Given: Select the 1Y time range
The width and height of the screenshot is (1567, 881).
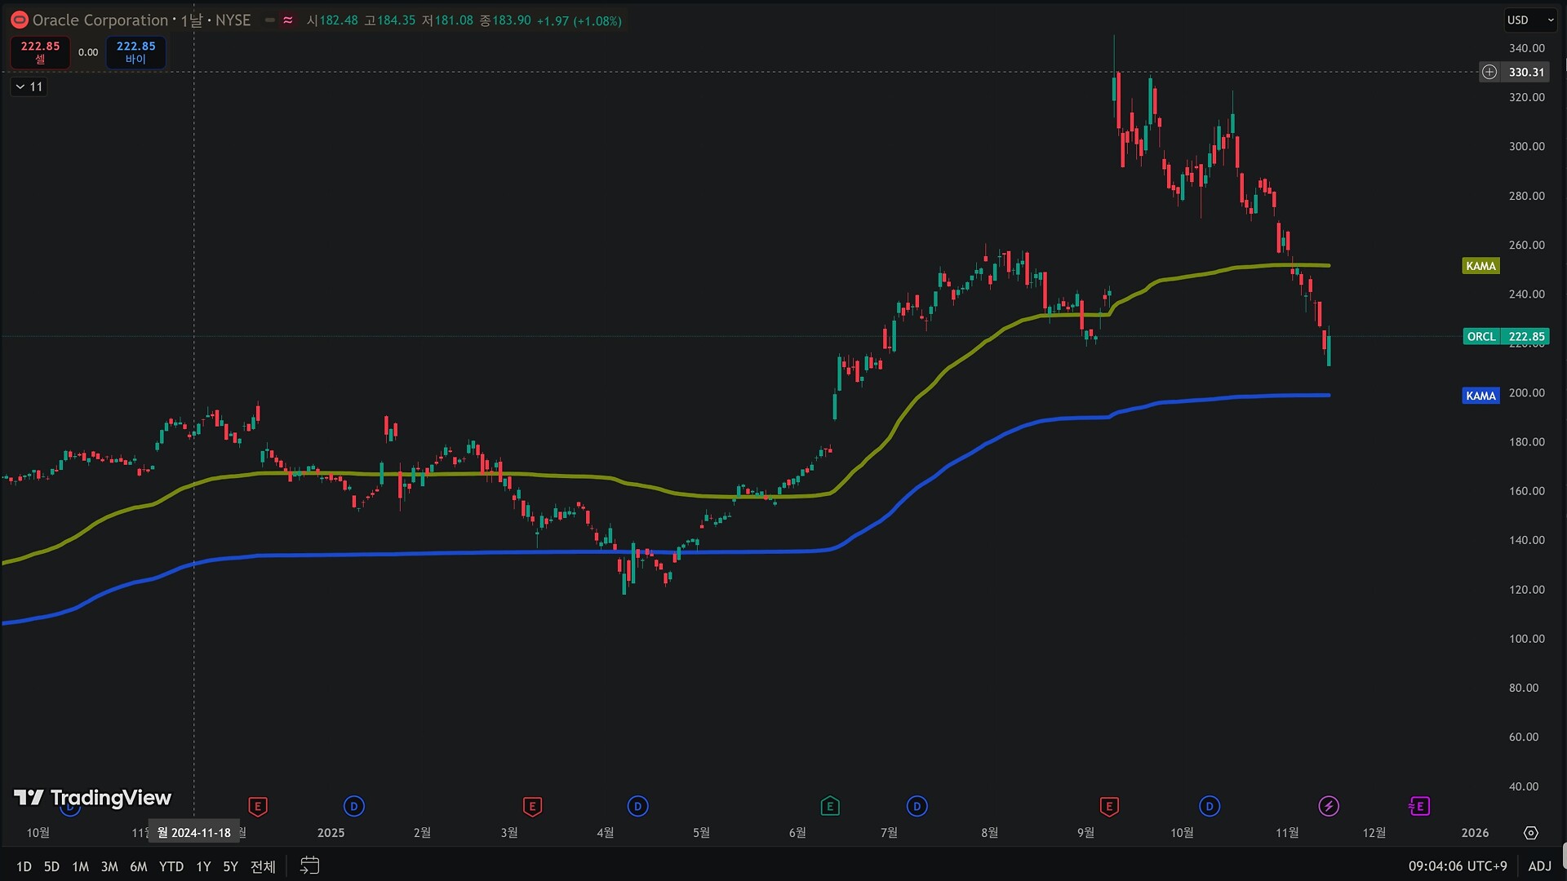Looking at the screenshot, I should (x=203, y=866).
